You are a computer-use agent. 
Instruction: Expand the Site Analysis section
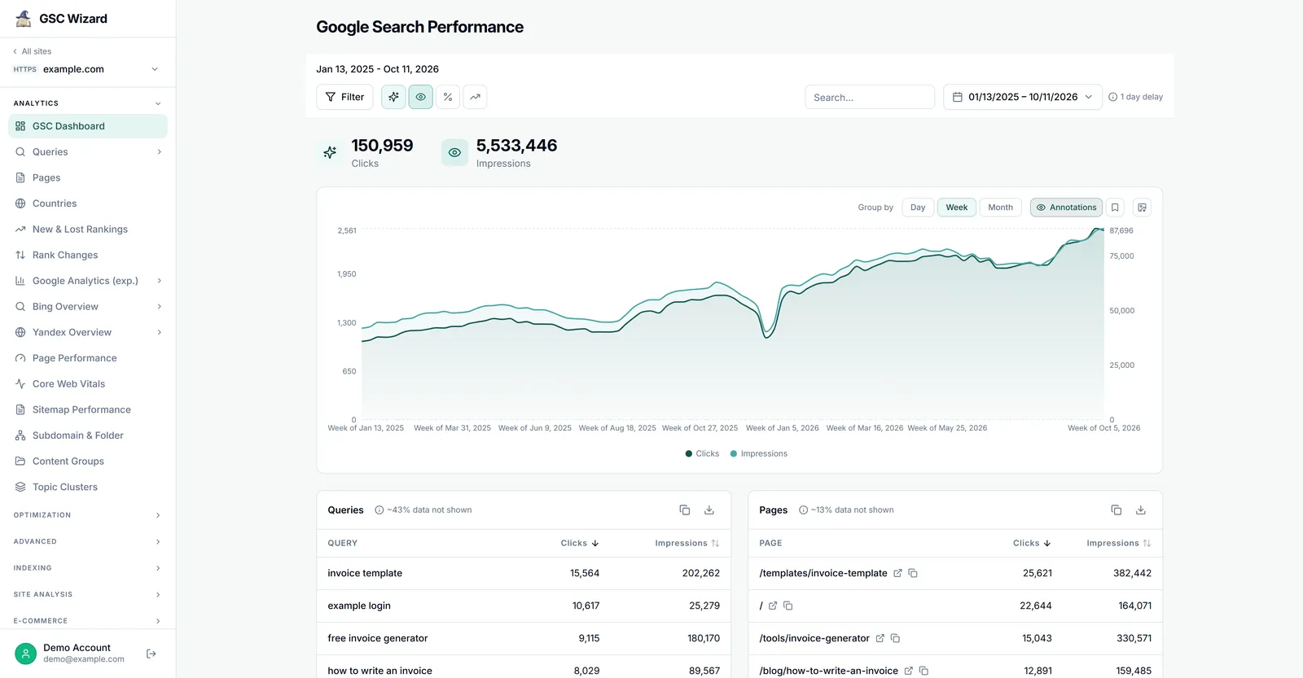tap(88, 594)
